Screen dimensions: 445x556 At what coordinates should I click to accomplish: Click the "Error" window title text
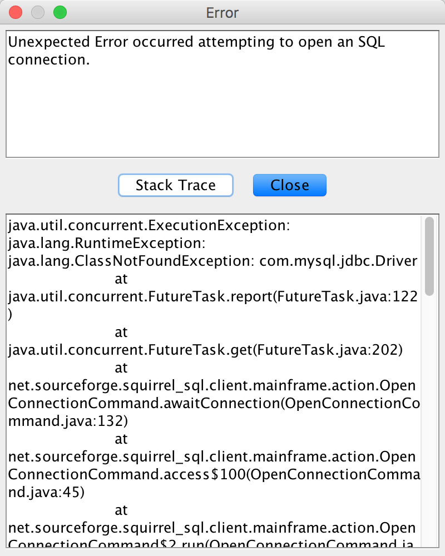click(x=222, y=12)
